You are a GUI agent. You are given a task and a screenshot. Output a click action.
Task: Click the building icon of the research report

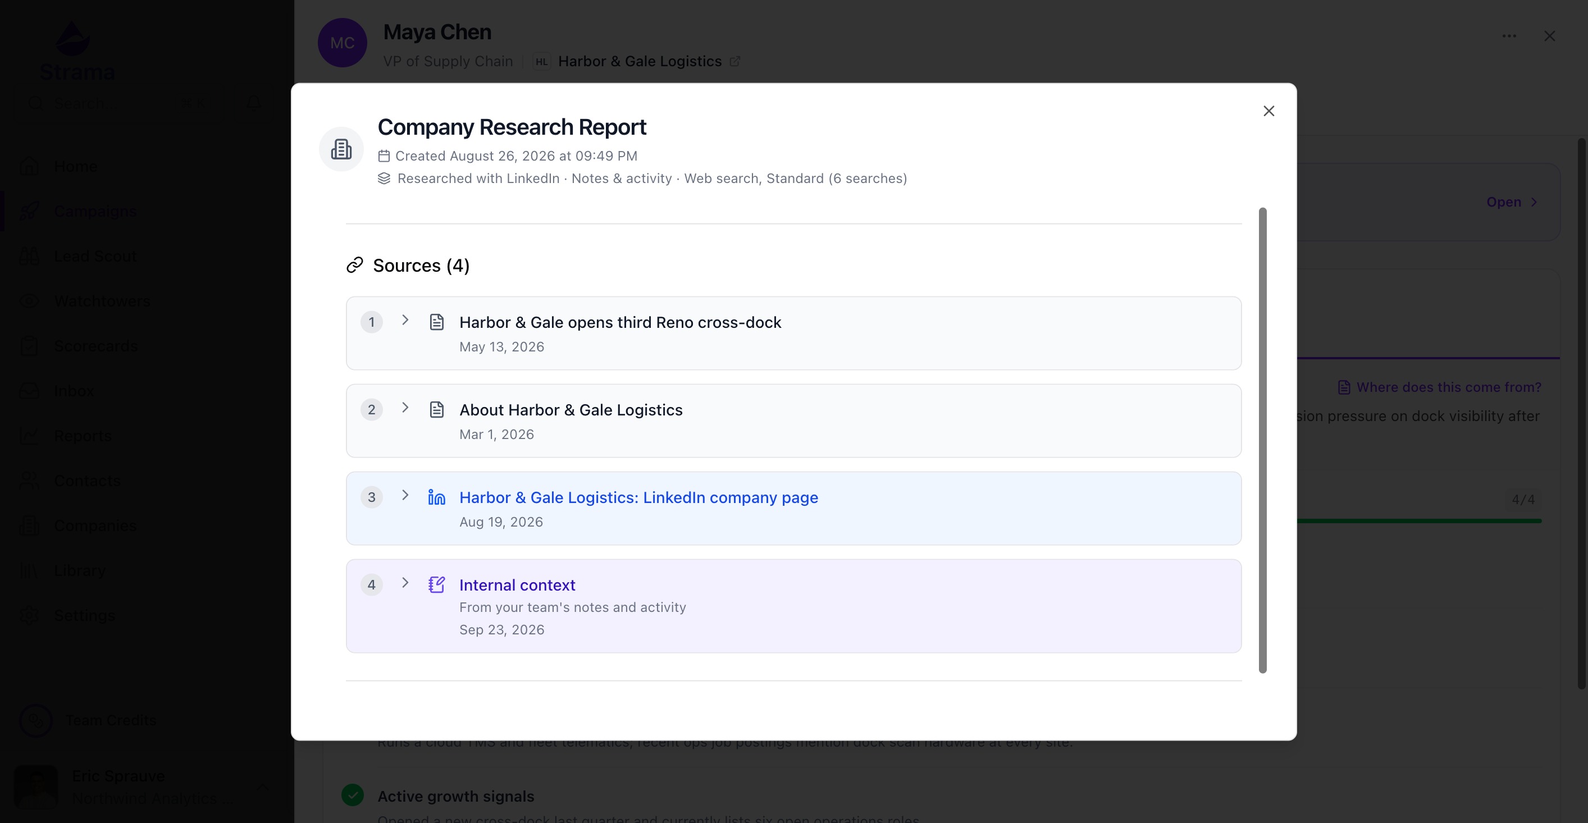341,149
